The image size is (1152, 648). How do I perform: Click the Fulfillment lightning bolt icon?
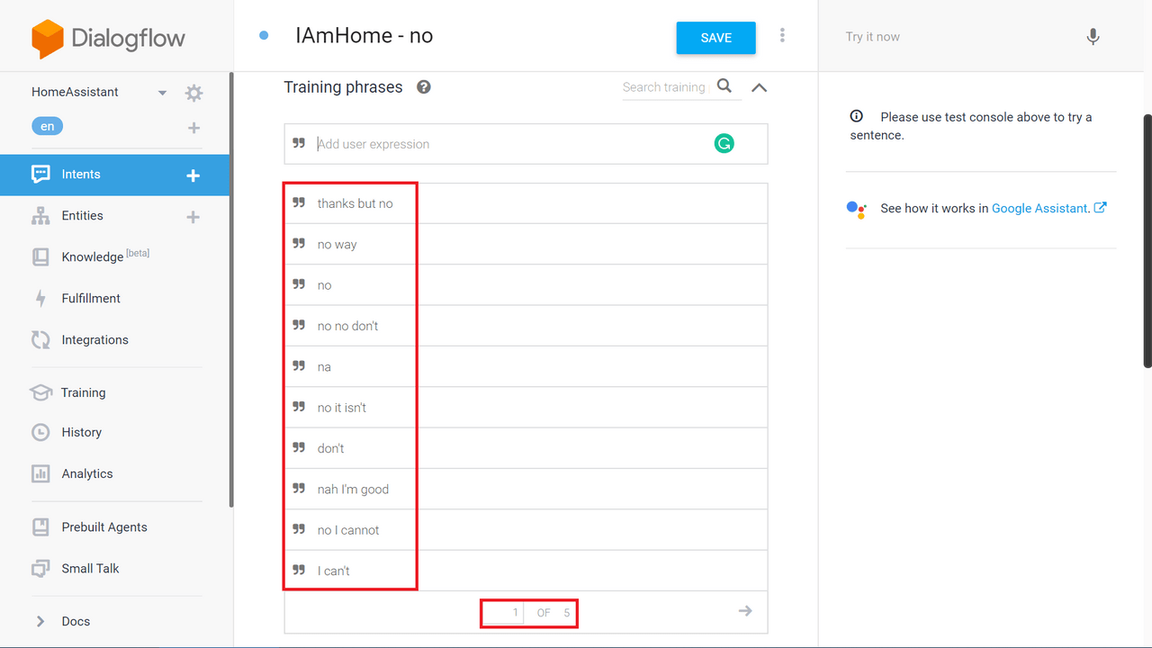coord(40,299)
